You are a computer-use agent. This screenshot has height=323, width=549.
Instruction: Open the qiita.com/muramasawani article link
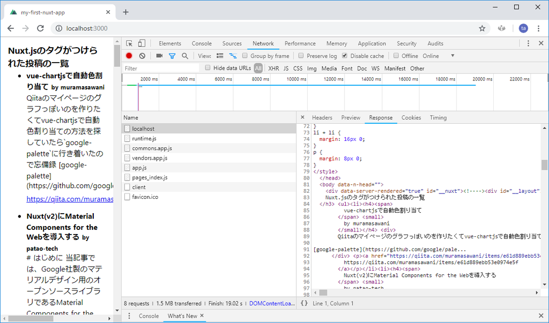coord(70,199)
